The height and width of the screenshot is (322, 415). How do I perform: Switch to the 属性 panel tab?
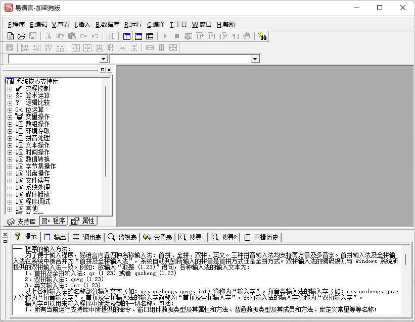coord(83,221)
